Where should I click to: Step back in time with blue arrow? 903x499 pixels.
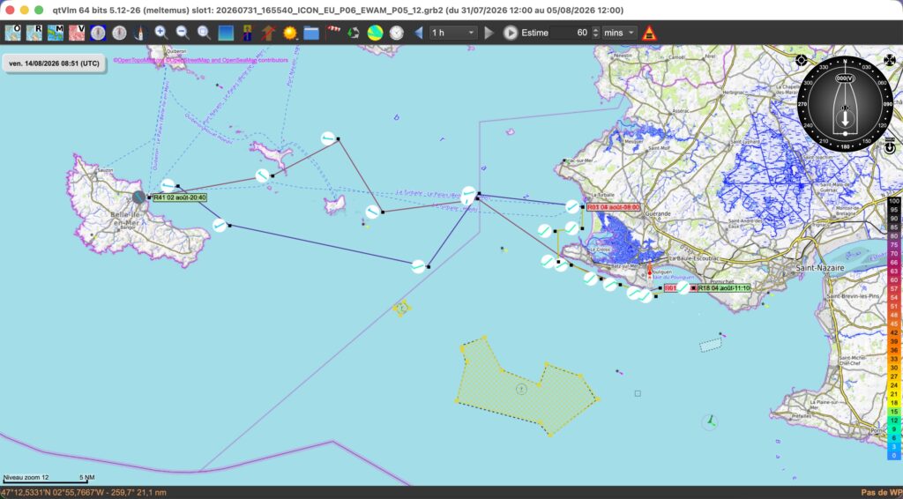[419, 33]
